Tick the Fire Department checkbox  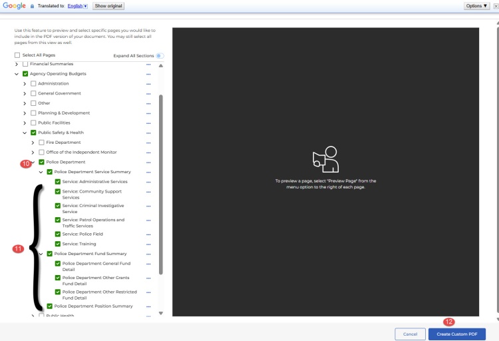[x=41, y=143]
